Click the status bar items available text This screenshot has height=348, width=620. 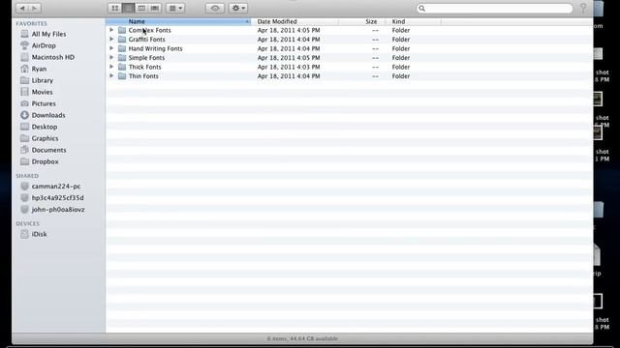pos(302,338)
